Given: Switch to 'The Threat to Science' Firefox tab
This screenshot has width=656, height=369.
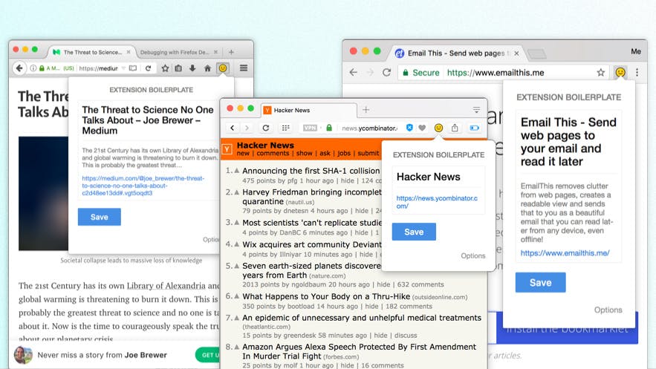Looking at the screenshot, I should point(92,52).
